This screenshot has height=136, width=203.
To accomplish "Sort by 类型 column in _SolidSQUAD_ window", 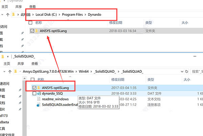I will pos(151,80).
